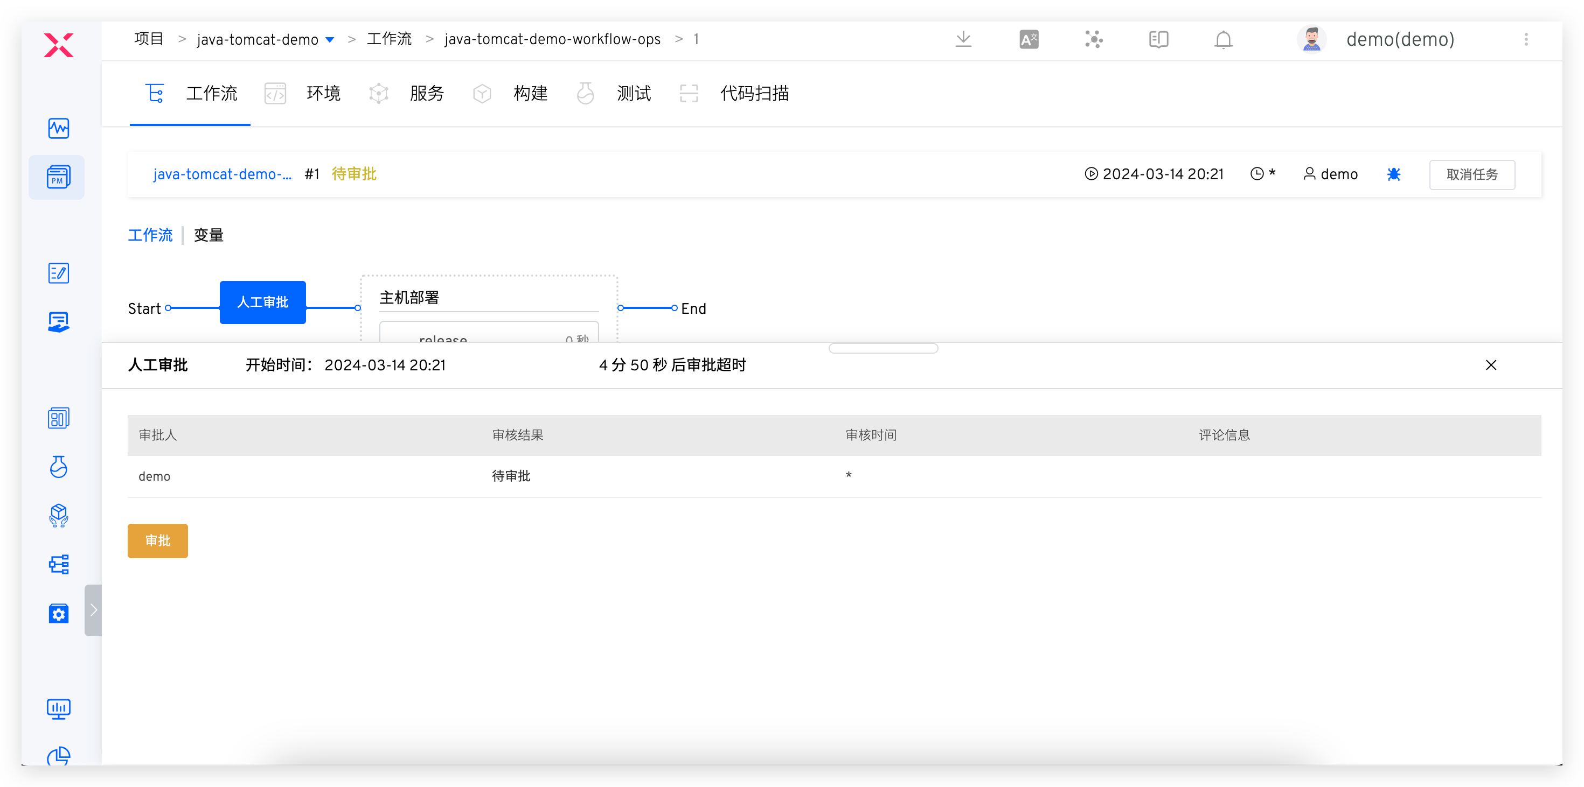Image resolution: width=1584 pixels, height=787 pixels.
Task: Click the 评论信息 column header
Action: [x=1224, y=435]
